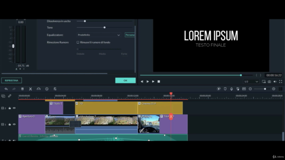Click the 0.00 pan value field
The width and height of the screenshot is (285, 160).
[21, 22]
